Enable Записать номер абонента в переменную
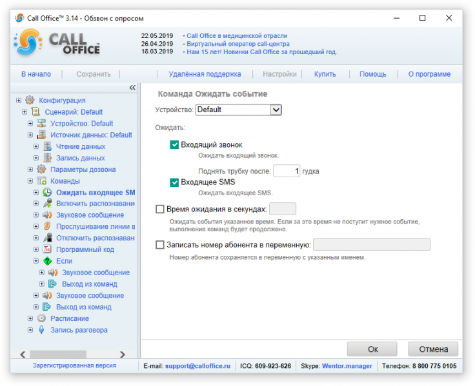The height and width of the screenshot is (386, 475). pyautogui.click(x=159, y=245)
